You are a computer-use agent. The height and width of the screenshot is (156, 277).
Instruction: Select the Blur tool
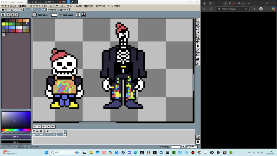coord(198,64)
